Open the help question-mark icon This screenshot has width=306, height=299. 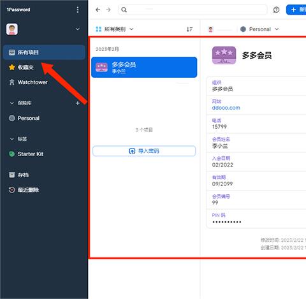coord(276,10)
